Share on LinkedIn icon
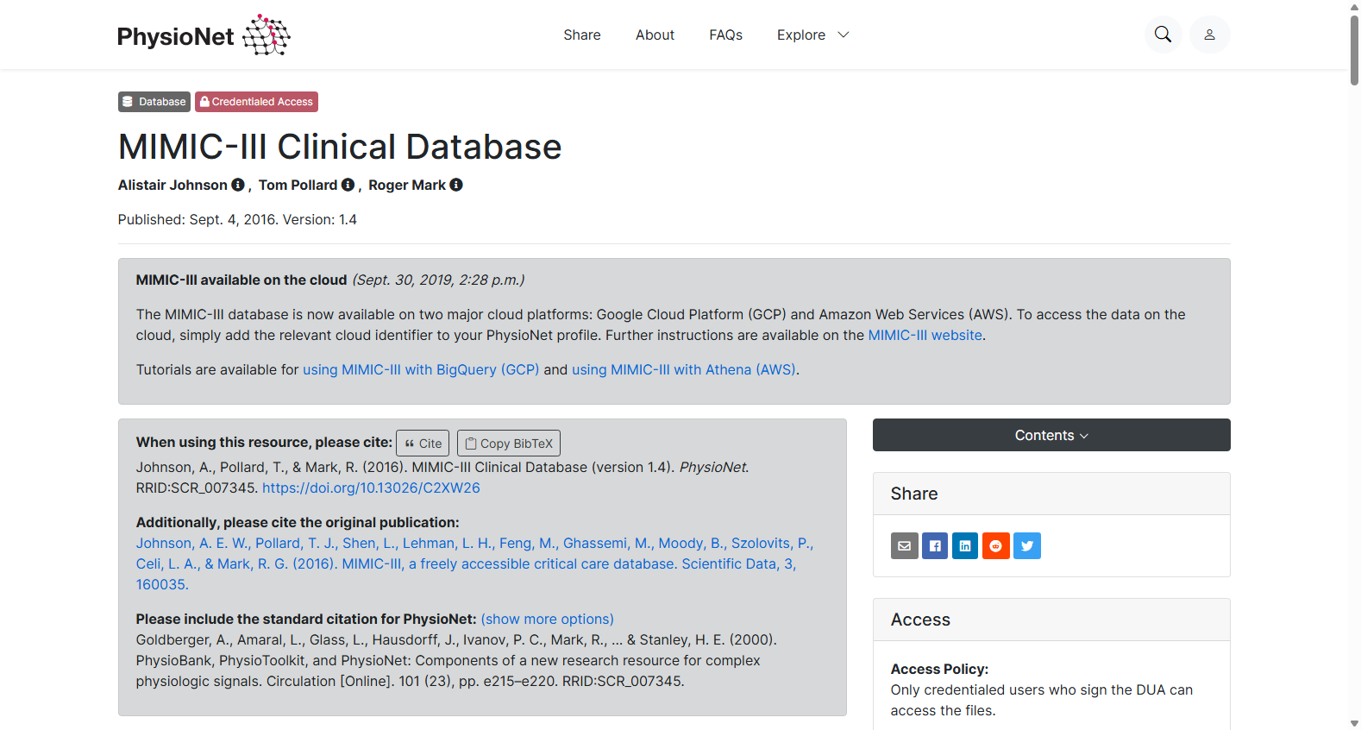This screenshot has height=730, width=1361. [965, 545]
